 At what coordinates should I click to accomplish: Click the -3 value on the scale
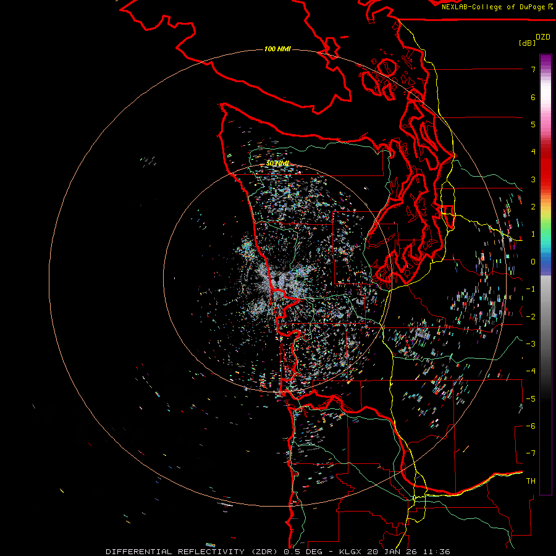pos(531,344)
